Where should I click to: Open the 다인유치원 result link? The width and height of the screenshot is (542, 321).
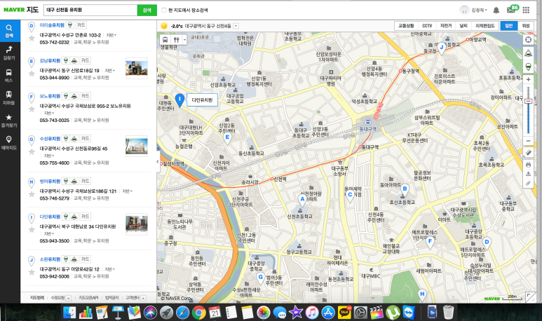click(x=50, y=217)
